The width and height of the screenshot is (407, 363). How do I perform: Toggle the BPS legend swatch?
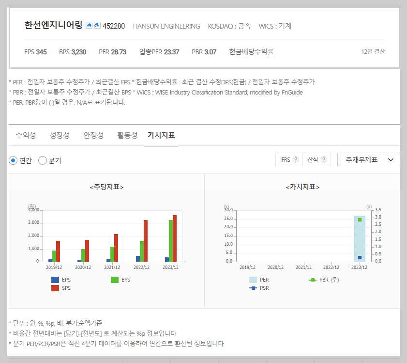(x=115, y=280)
